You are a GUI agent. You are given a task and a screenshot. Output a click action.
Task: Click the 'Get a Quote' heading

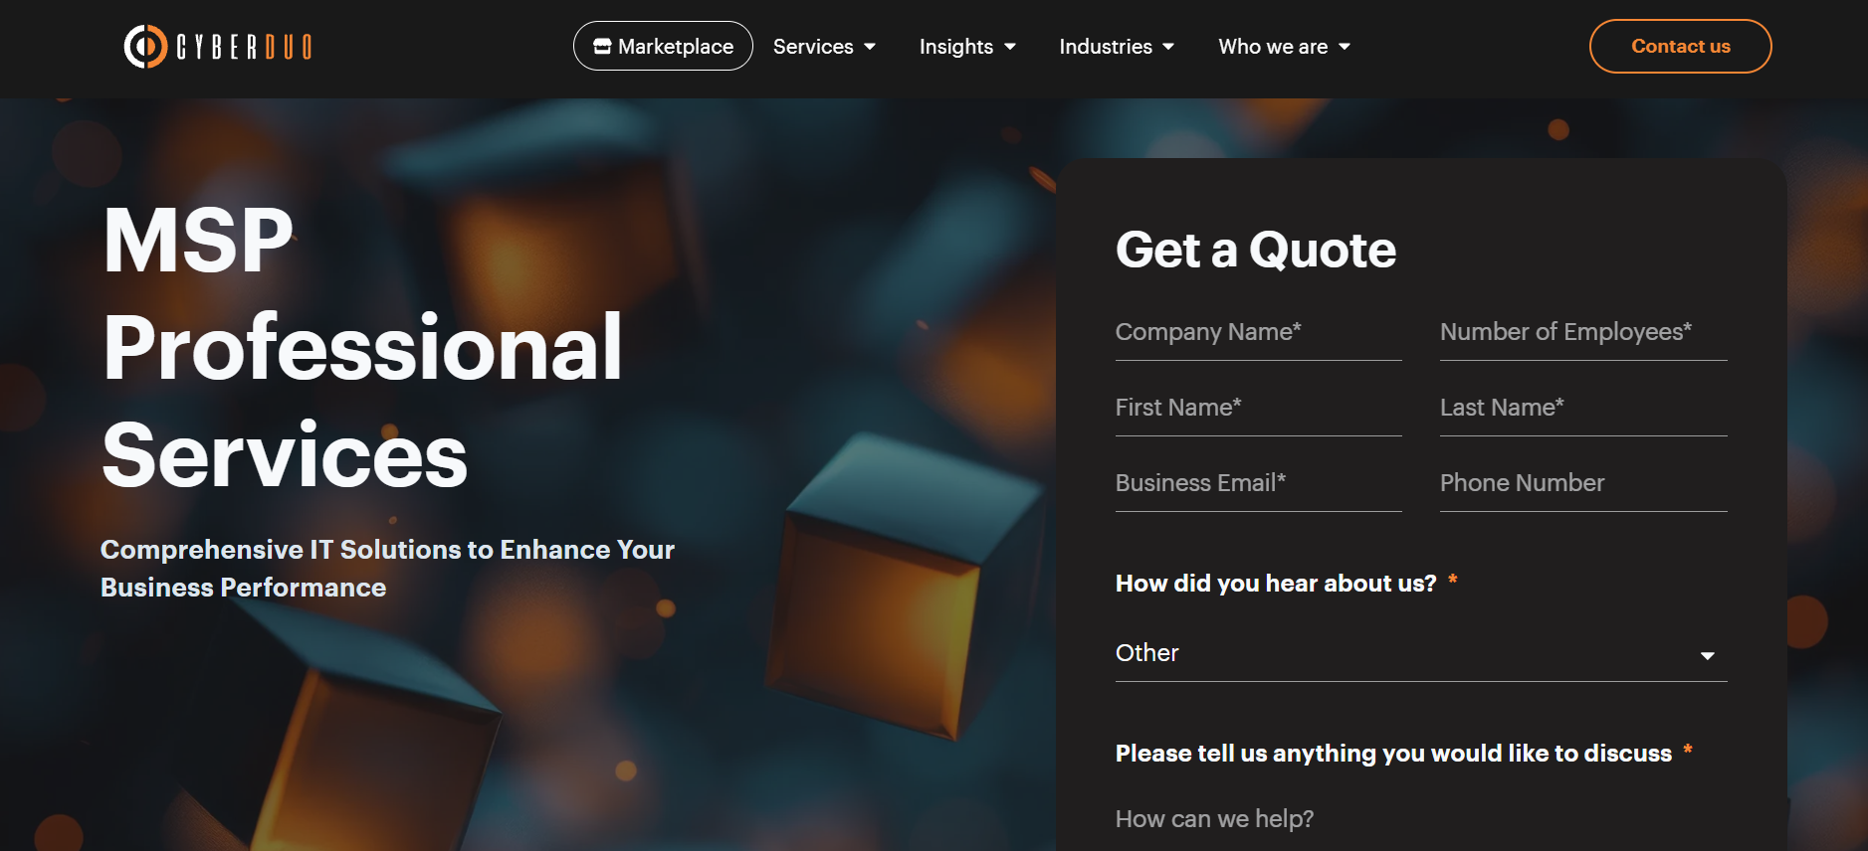pos(1255,249)
